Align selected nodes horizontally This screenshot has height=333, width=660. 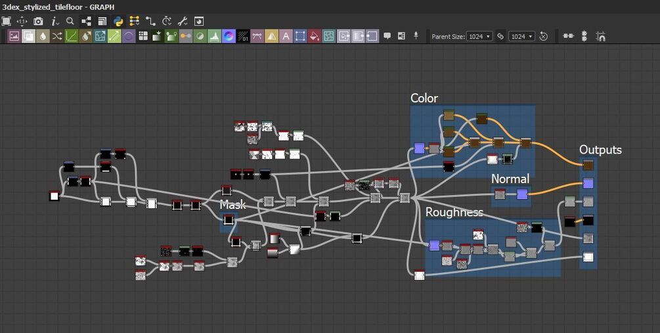[568, 35]
